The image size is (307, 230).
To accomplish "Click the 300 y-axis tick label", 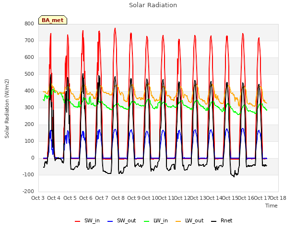I will pyautogui.click(x=29, y=107).
